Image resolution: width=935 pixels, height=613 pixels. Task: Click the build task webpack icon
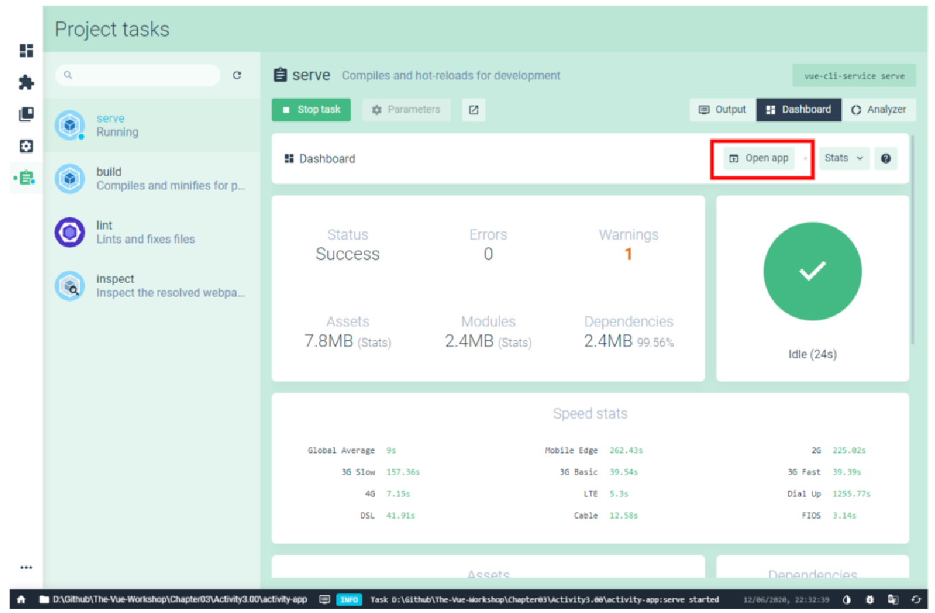pyautogui.click(x=69, y=178)
